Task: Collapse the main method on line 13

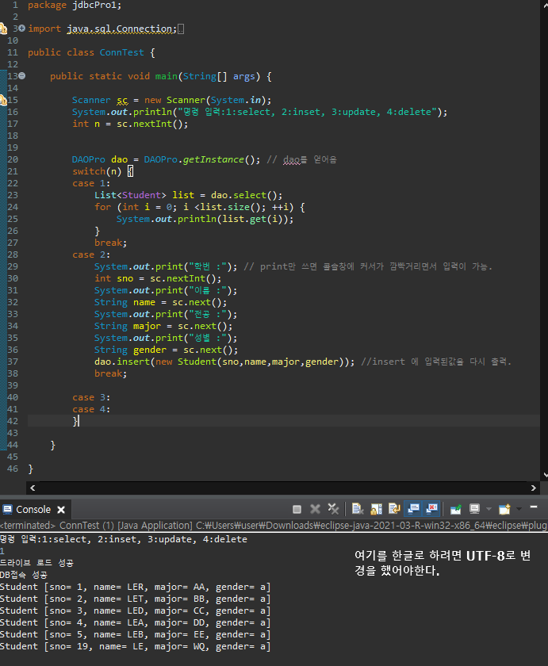Action: click(x=21, y=76)
